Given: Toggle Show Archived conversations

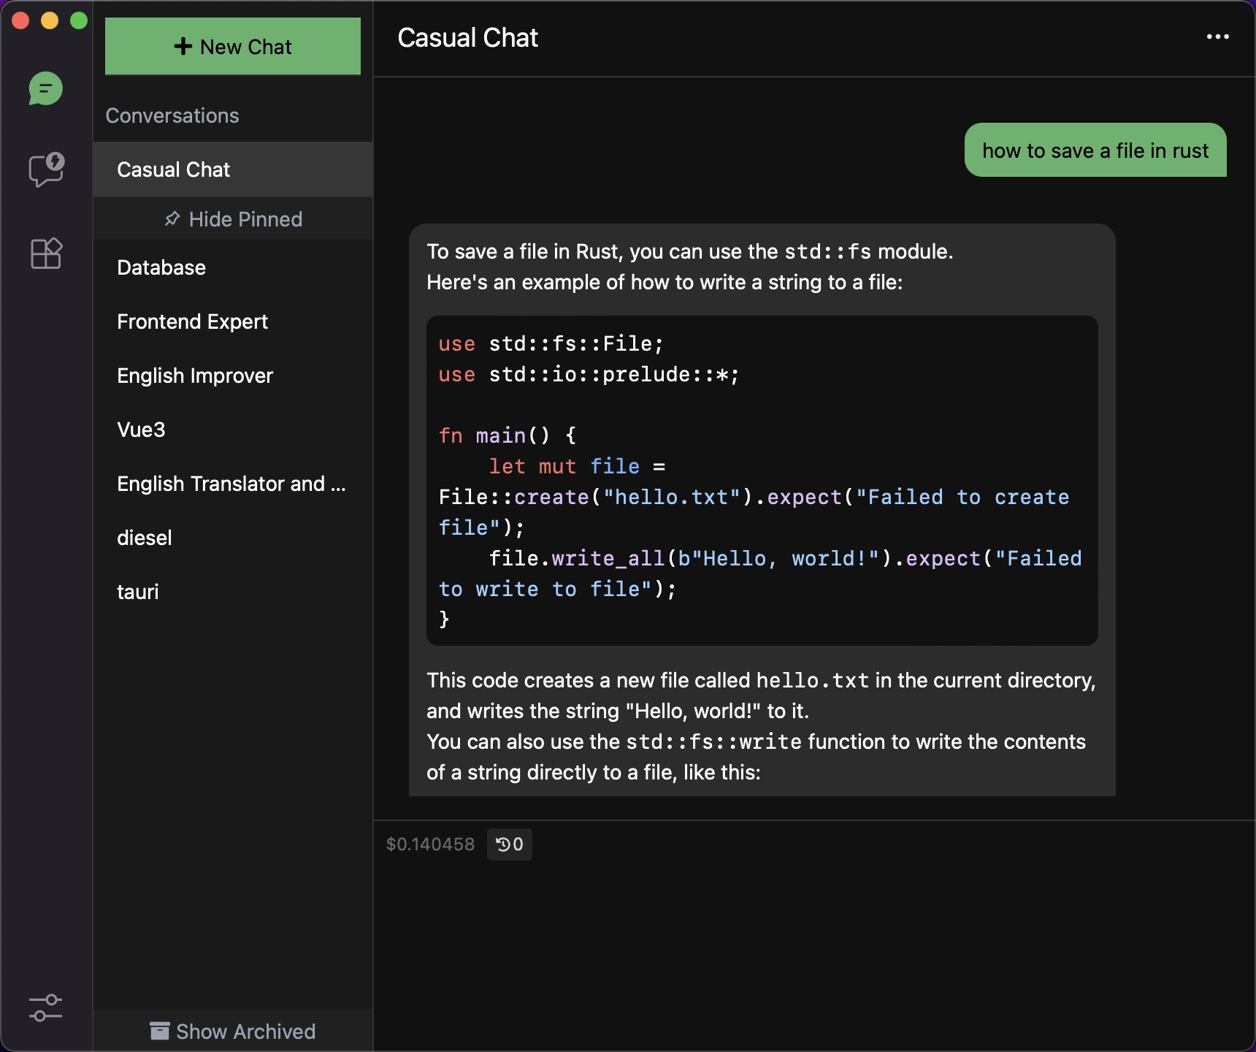Looking at the screenshot, I should tap(233, 1031).
